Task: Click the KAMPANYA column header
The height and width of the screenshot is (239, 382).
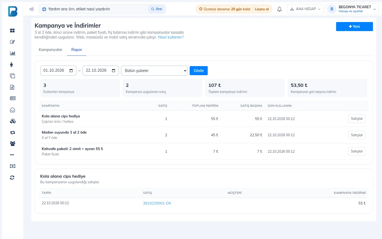Action: tap(51, 106)
